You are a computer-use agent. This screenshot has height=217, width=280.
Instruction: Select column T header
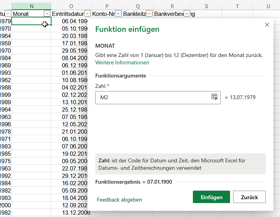[237, 6]
